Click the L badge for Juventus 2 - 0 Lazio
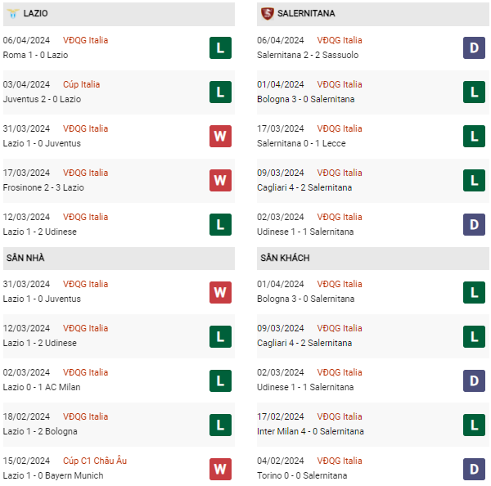Viewport: 491px width, 486px height. (x=220, y=92)
